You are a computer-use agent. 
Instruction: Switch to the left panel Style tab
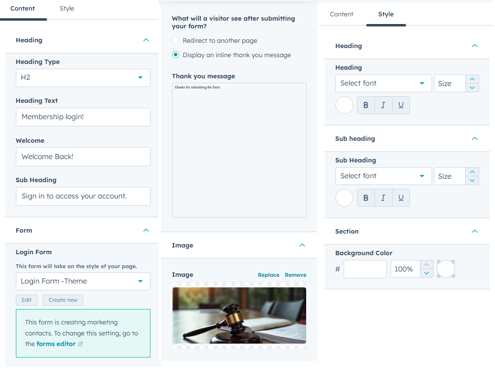point(67,9)
